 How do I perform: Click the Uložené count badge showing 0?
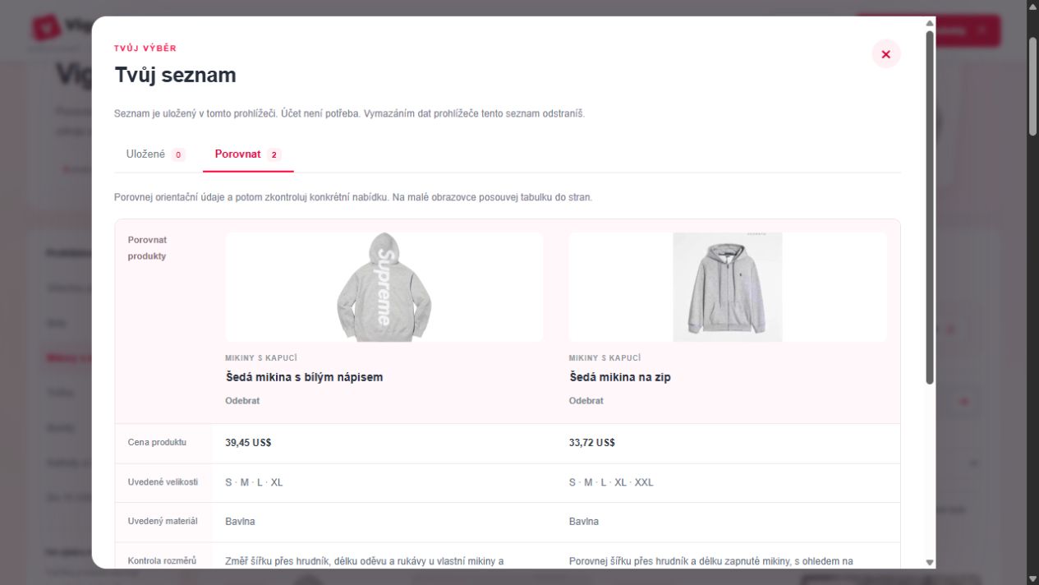pyautogui.click(x=178, y=154)
